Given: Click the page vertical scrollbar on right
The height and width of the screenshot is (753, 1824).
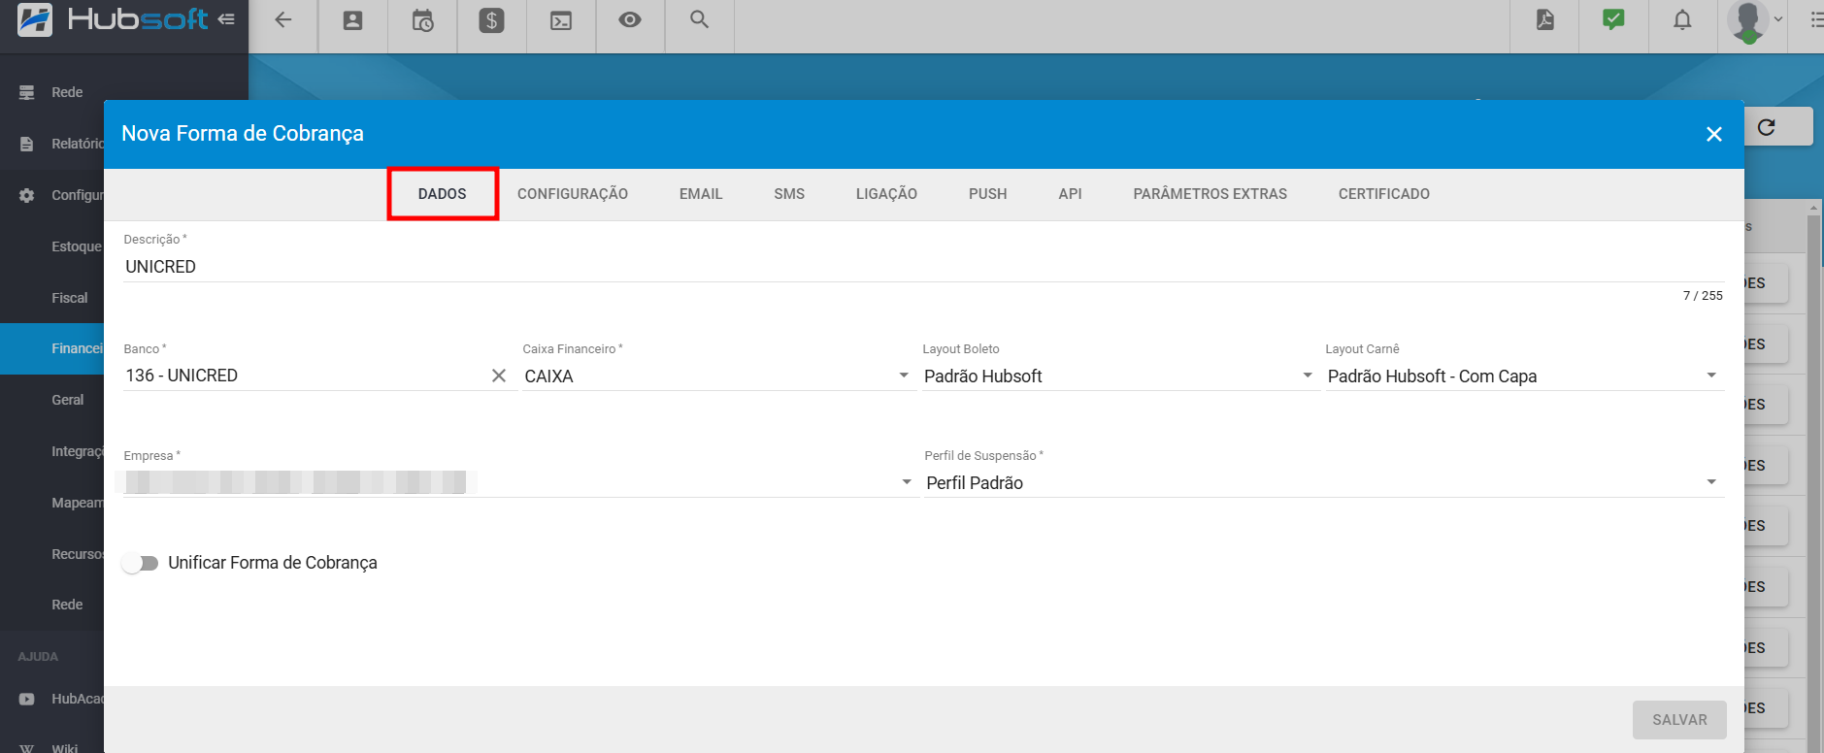Looking at the screenshot, I should click(x=1813, y=475).
